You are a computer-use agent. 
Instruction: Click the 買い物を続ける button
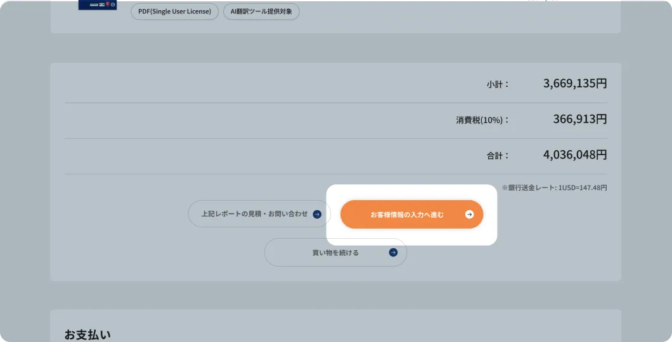pyautogui.click(x=335, y=253)
